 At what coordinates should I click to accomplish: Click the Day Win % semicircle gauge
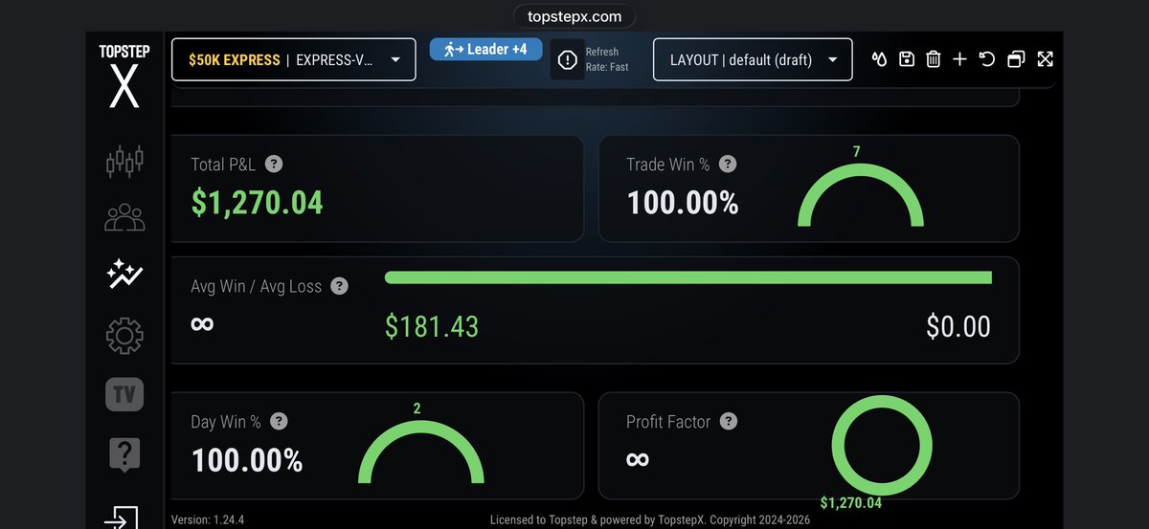[x=421, y=452]
